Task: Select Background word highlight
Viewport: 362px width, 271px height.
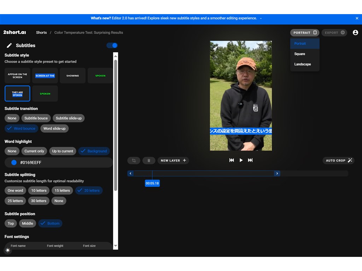Action: (x=94, y=151)
